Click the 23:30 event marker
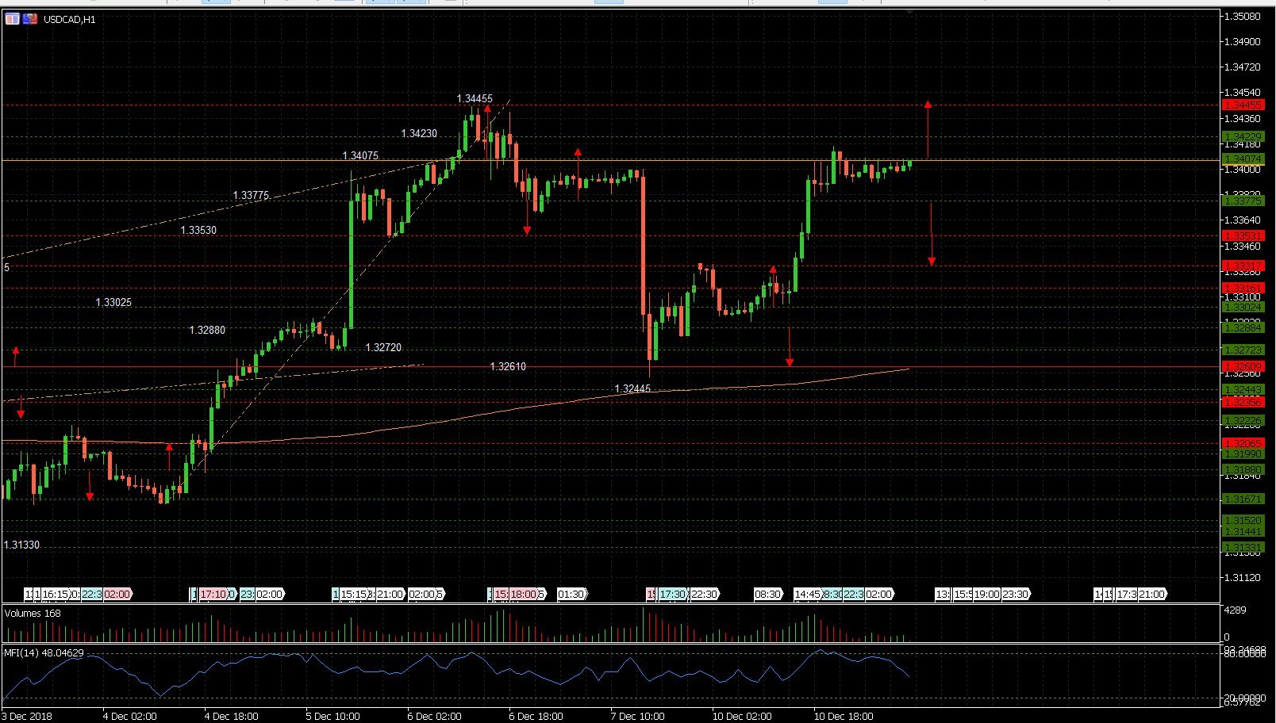 click(1015, 594)
